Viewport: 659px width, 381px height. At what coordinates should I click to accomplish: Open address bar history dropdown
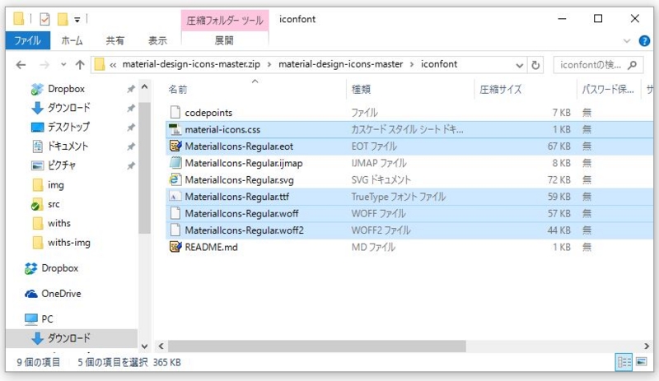click(520, 65)
